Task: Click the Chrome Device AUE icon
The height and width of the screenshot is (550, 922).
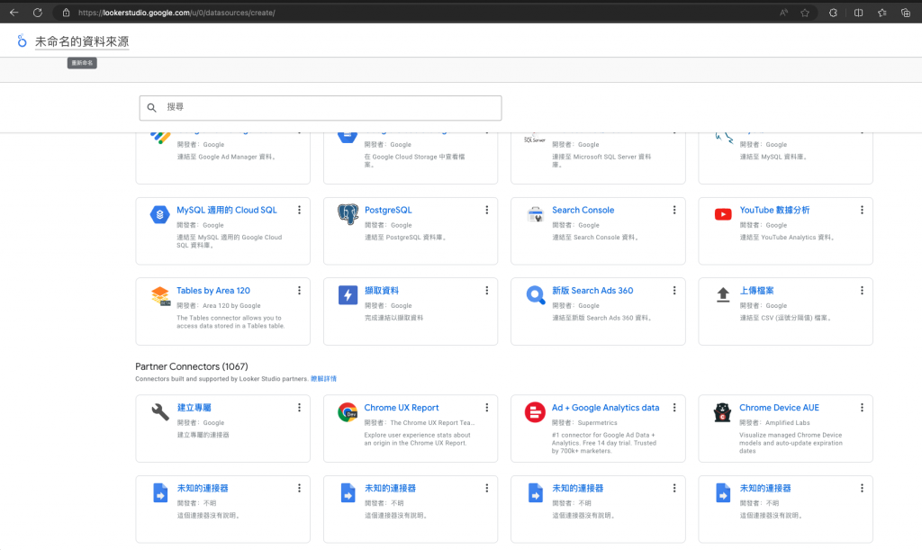Action: 722,412
